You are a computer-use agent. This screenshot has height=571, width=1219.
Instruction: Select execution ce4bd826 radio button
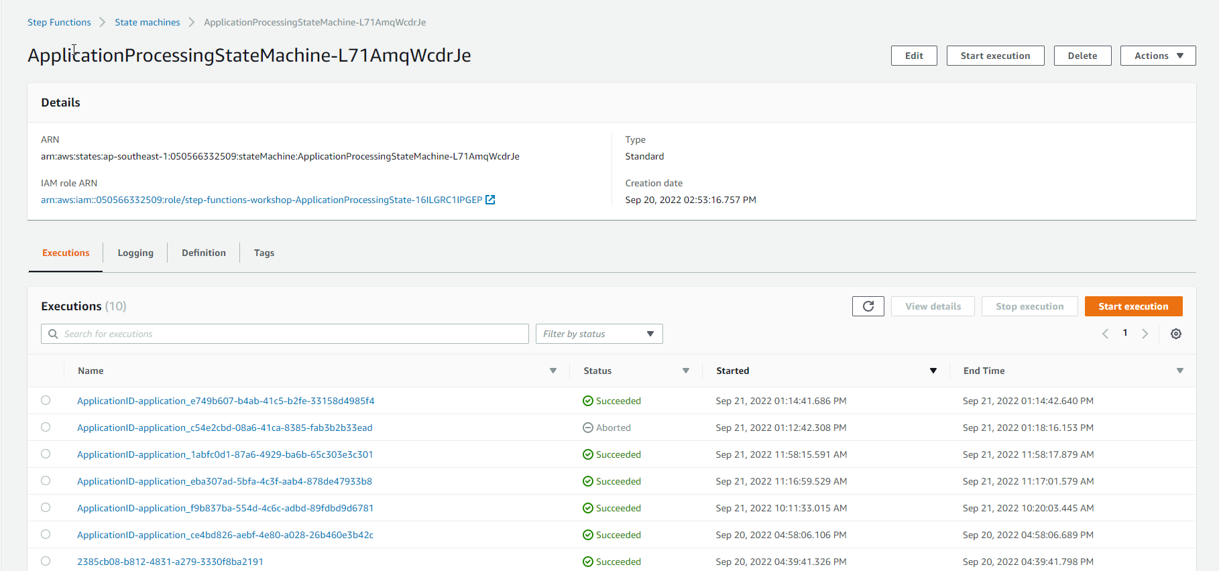(x=46, y=534)
